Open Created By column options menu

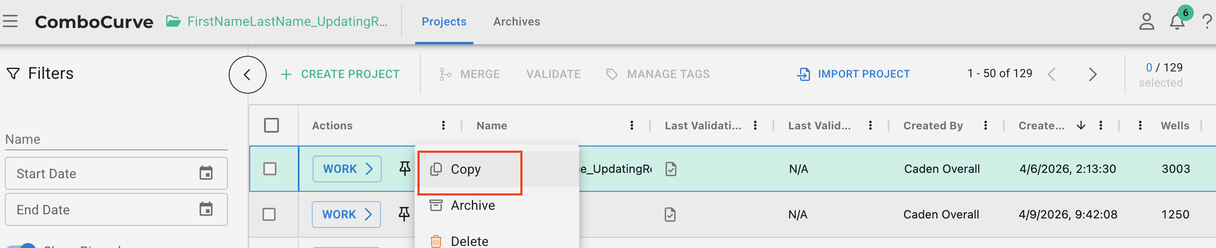[985, 125]
